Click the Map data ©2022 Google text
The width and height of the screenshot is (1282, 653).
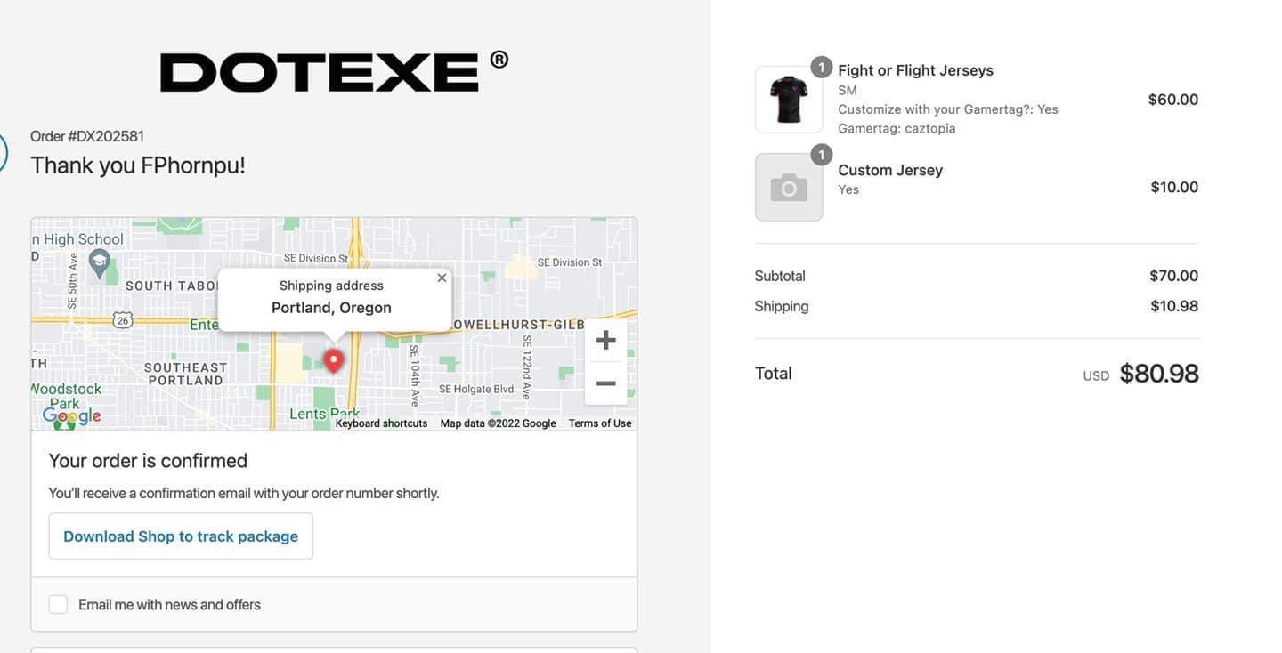click(498, 423)
